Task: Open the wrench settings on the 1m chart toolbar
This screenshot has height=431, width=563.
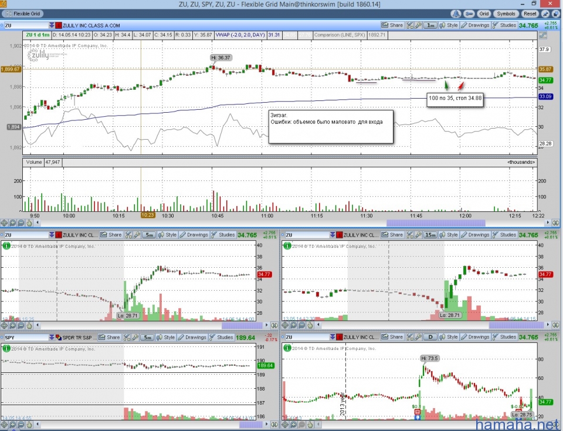Action: coord(418,25)
